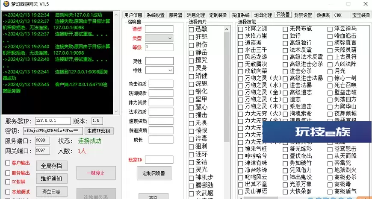Click the log panel scroll-down arrow
The image size is (372, 199).
[x=116, y=111]
